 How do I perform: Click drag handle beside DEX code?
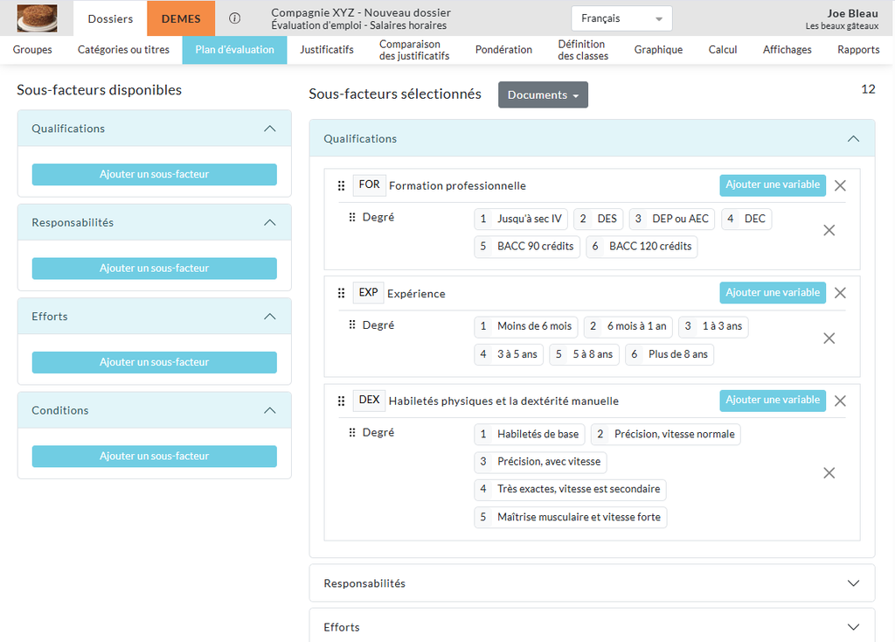click(341, 401)
